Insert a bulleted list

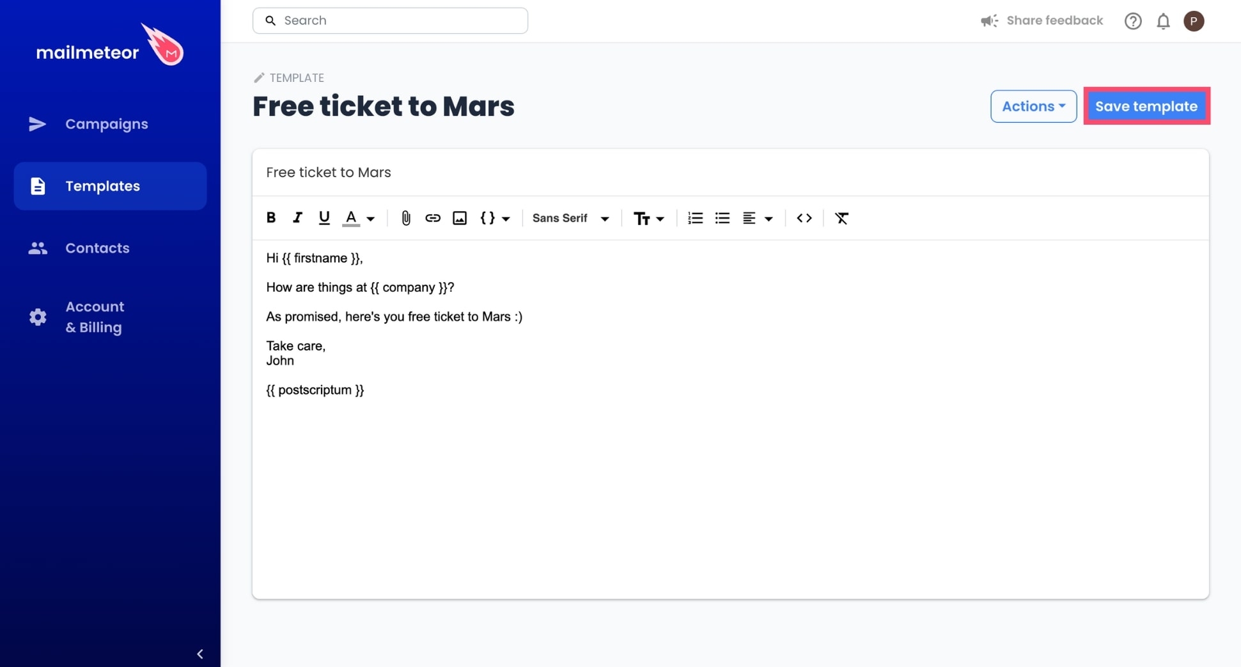[722, 218]
